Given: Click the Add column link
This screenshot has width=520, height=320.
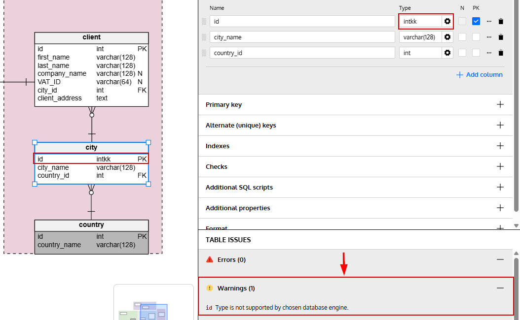Looking at the screenshot, I should click(480, 75).
